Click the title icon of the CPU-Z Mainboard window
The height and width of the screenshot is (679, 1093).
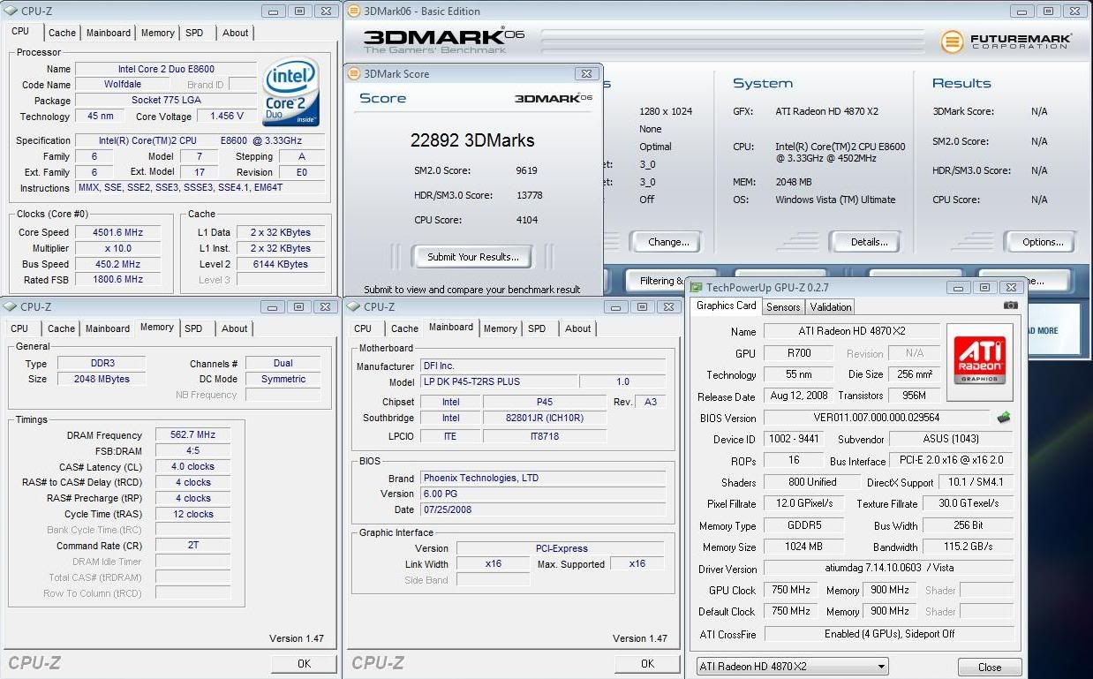[353, 306]
